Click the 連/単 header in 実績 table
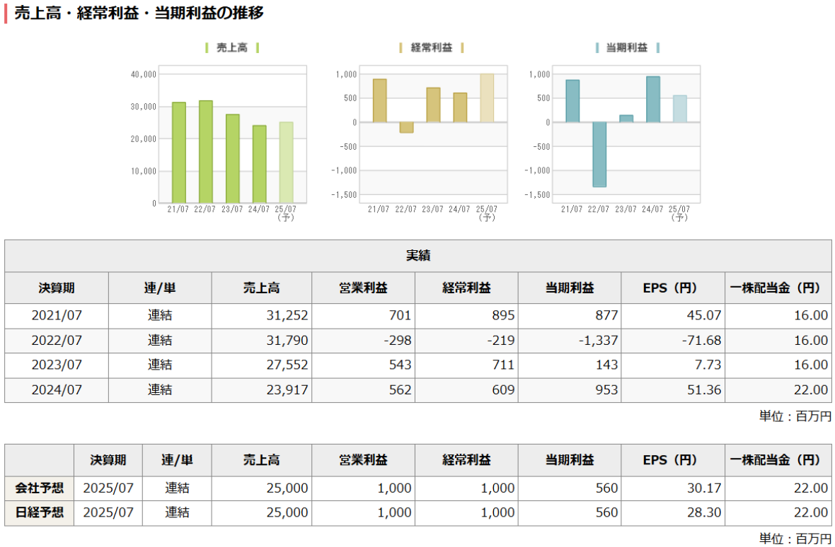This screenshot has height=547, width=835. tap(160, 288)
